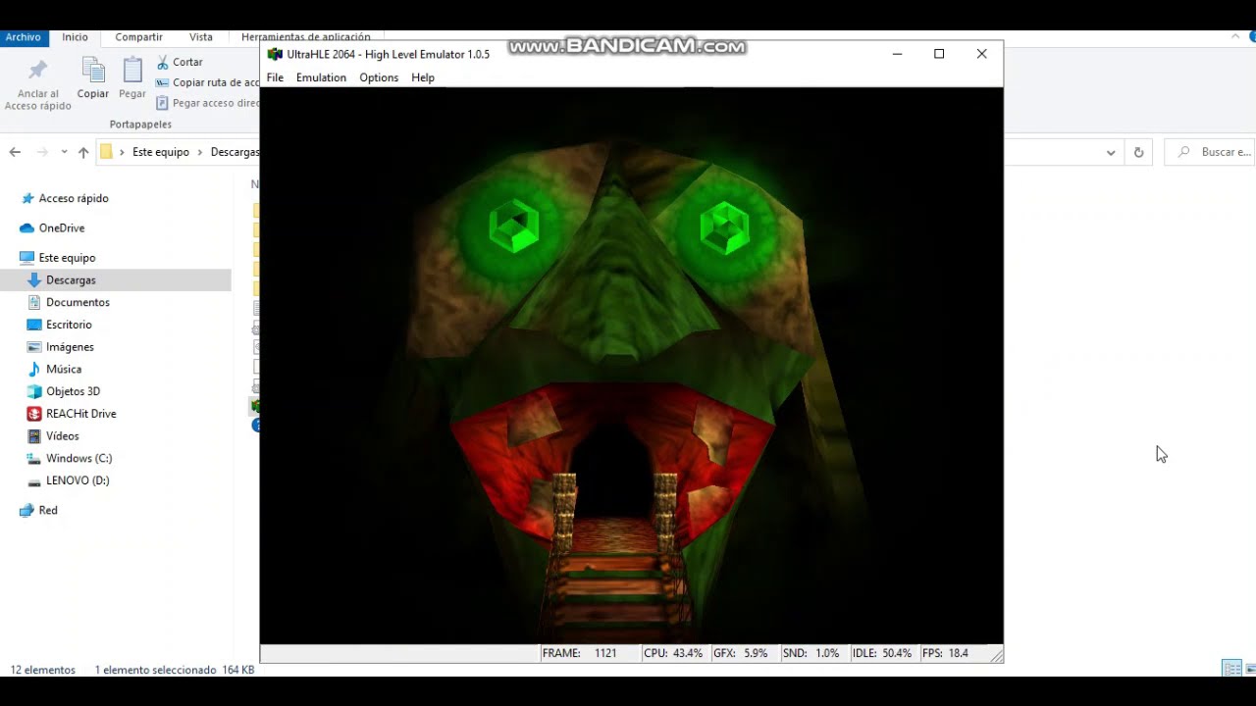This screenshot has width=1256, height=706.
Task: Click Descargas in address breadcrumb
Action: pos(235,152)
